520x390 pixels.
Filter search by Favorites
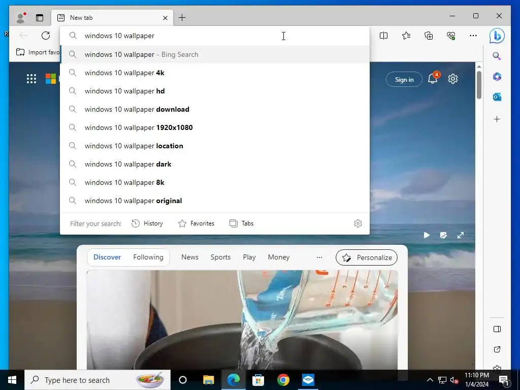tap(197, 223)
